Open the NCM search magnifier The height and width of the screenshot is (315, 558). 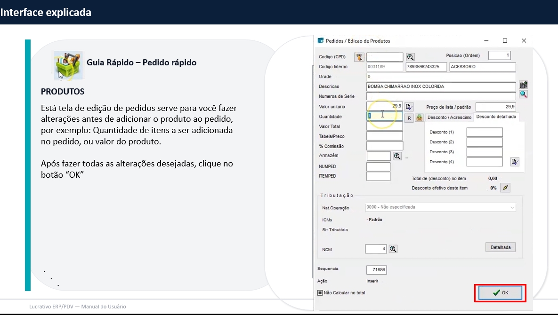[x=393, y=249]
